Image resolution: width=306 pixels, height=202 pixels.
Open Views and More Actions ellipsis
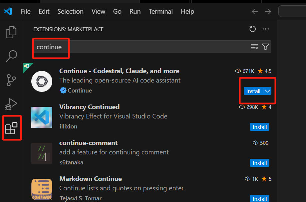tap(265, 29)
